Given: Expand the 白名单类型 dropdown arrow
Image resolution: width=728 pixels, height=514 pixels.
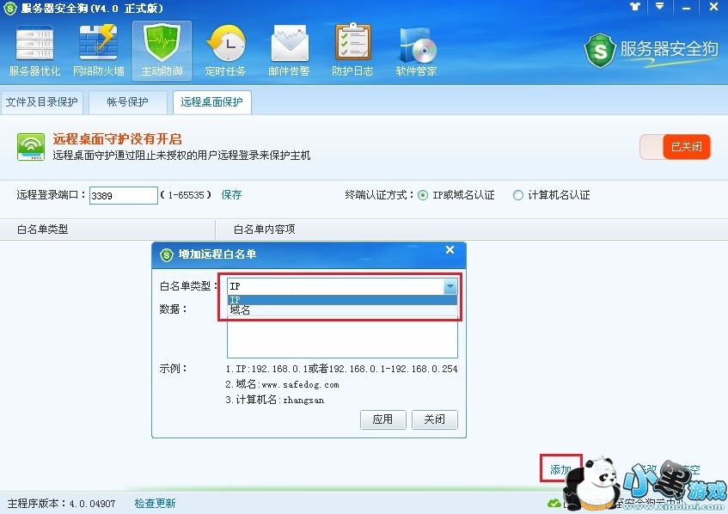Looking at the screenshot, I should click(450, 286).
